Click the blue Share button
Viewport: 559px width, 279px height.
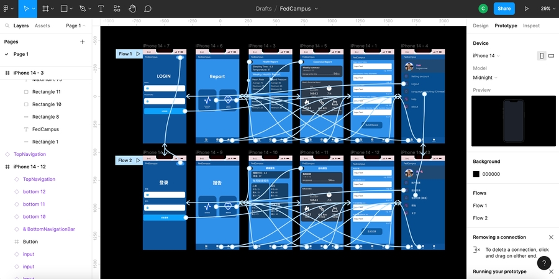coord(504,9)
